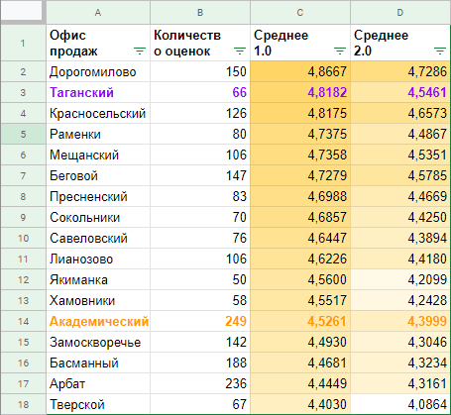Select cell with value 4,8667
451x415 pixels.
[x=300, y=71]
